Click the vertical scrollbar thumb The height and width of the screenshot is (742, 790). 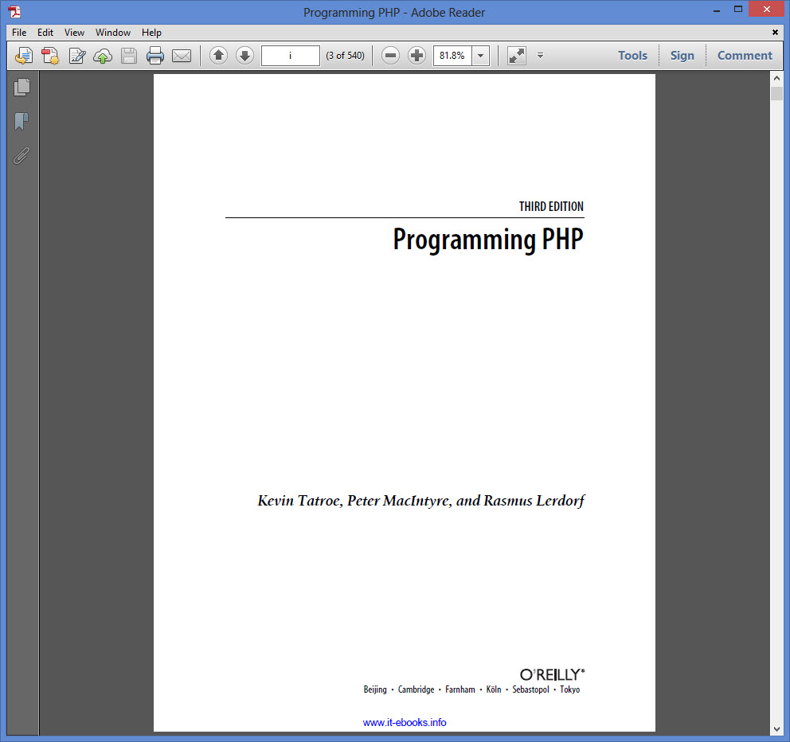776,94
